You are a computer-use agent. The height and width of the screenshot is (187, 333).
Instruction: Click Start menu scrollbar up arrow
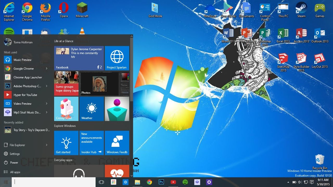point(131,36)
